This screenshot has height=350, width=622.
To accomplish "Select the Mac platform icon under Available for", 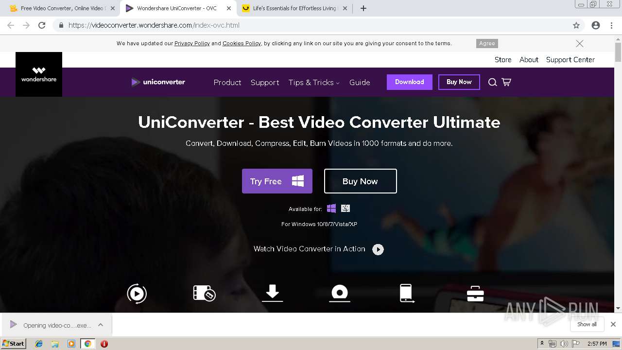I will [x=346, y=209].
